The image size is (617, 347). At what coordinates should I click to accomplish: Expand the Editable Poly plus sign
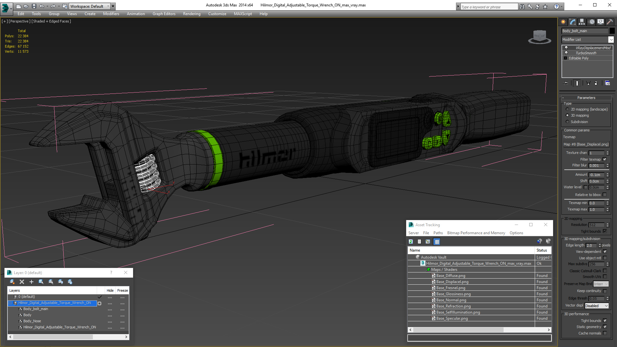(566, 58)
